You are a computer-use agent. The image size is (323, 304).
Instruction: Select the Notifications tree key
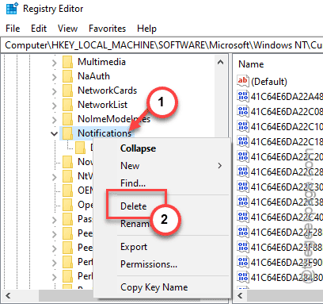(x=104, y=133)
